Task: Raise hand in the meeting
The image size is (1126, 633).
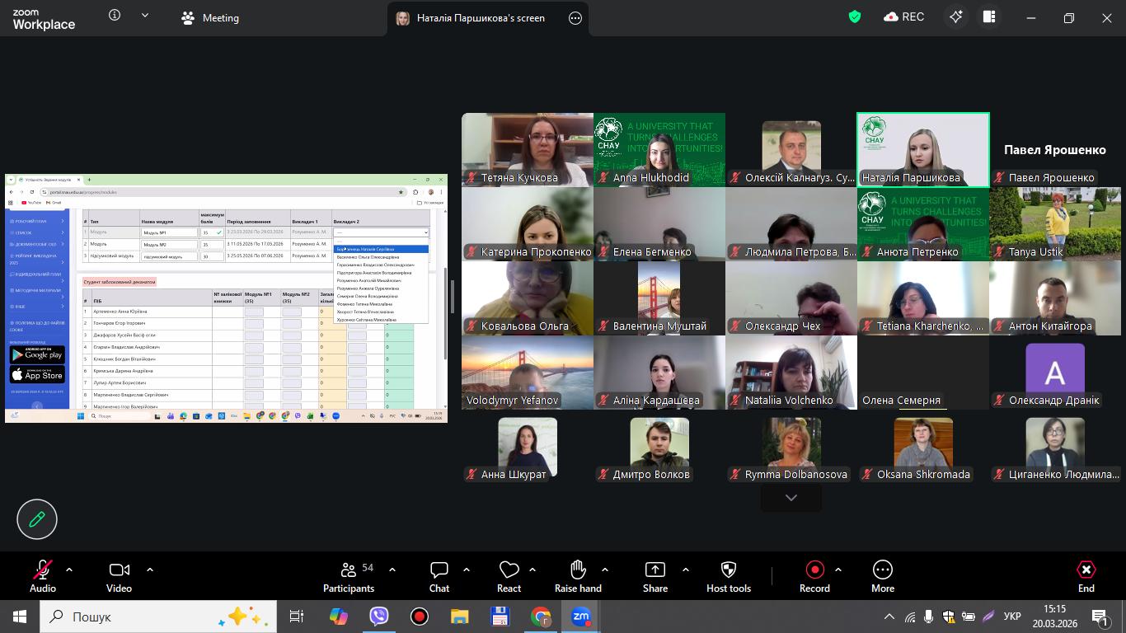Action: (578, 576)
